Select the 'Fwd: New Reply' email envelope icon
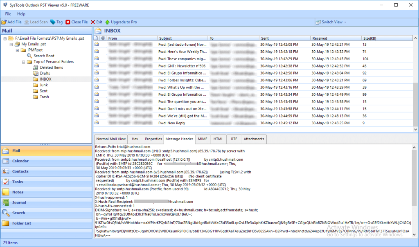Image resolution: width=419 pixels, height=247 pixels. coord(97,123)
